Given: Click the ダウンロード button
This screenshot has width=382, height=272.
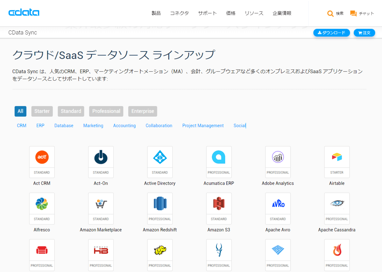Looking at the screenshot, I should tap(332, 33).
